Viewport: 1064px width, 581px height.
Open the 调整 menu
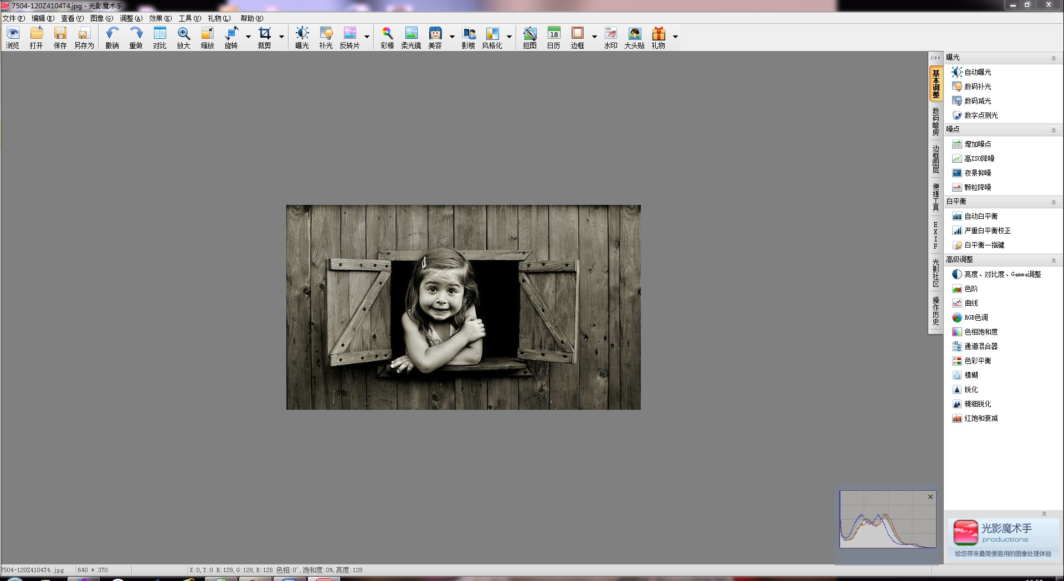tap(131, 18)
